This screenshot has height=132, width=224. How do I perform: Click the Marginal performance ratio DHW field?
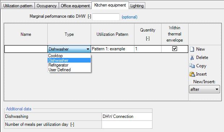tap(106, 17)
